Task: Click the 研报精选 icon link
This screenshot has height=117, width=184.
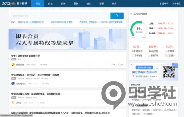Action: 137,55
